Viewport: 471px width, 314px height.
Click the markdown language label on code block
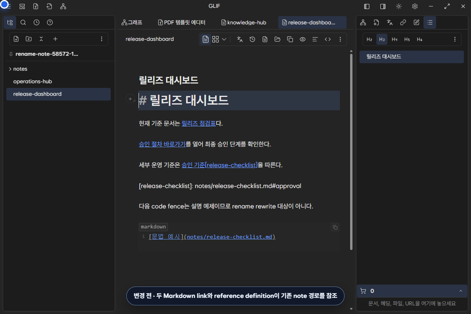pos(153,227)
